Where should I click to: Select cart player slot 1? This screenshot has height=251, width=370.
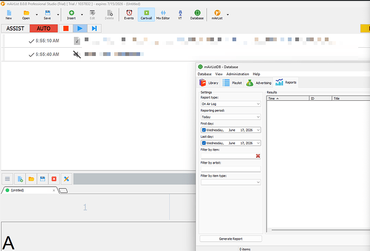85,208
